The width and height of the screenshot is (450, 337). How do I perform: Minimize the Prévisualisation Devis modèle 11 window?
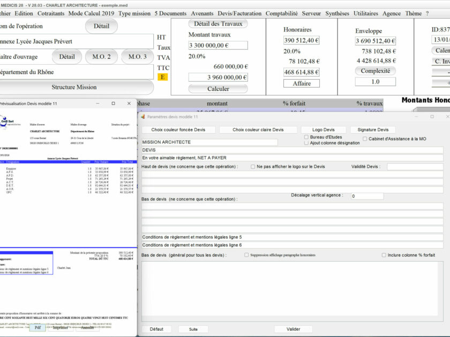pos(97,103)
